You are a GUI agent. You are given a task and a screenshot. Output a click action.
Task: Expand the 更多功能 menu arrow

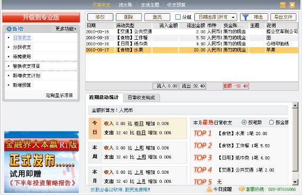pos(75,29)
